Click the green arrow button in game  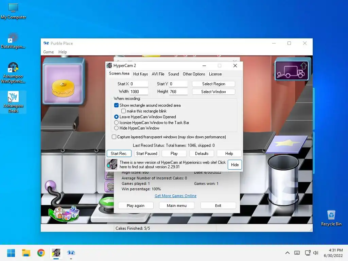tap(107, 202)
